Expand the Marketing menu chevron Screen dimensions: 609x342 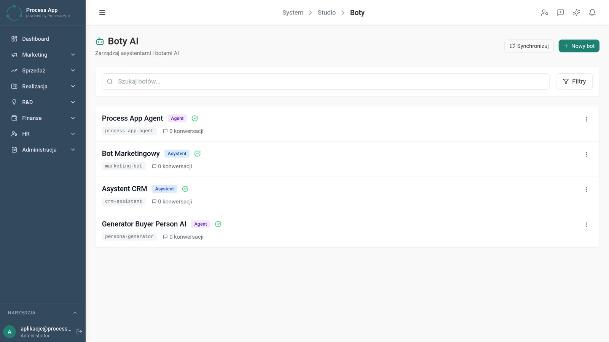point(73,55)
